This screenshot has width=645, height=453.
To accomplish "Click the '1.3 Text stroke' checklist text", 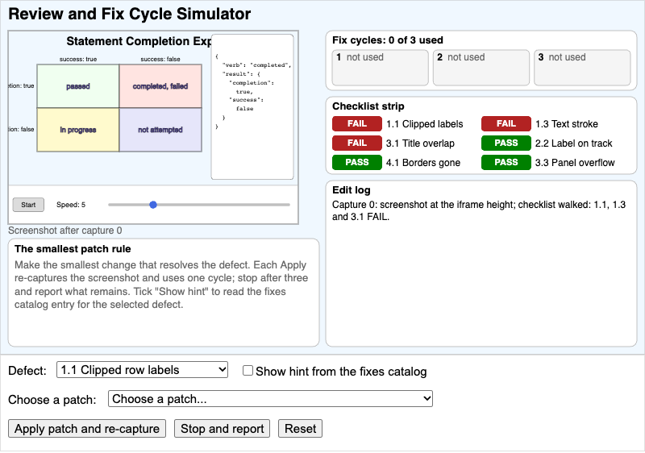I will [x=567, y=124].
